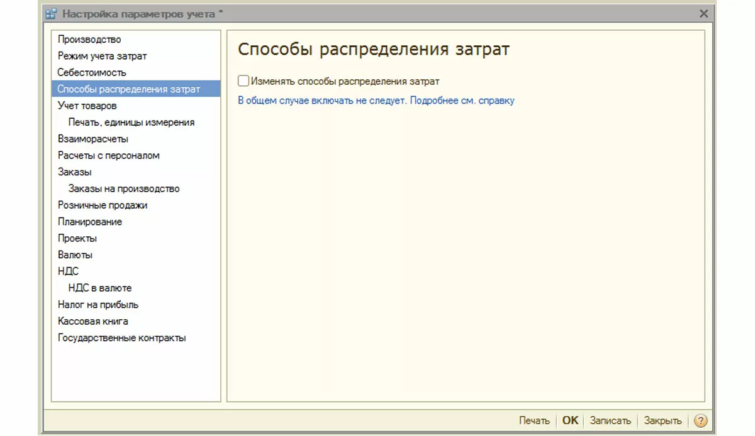Image resolution: width=755 pixels, height=436 pixels.
Task: Click the Закрыть button
Action: (663, 420)
